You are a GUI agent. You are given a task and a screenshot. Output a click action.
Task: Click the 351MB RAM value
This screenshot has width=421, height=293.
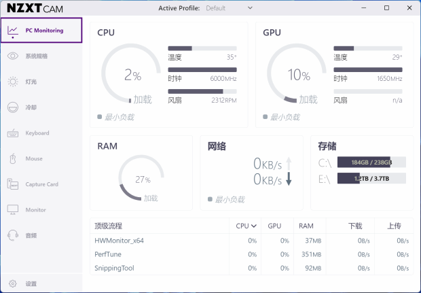click(311, 254)
